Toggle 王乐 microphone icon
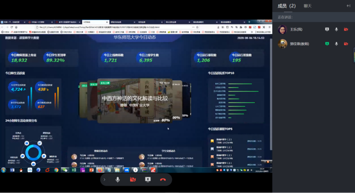 coord(336,29)
